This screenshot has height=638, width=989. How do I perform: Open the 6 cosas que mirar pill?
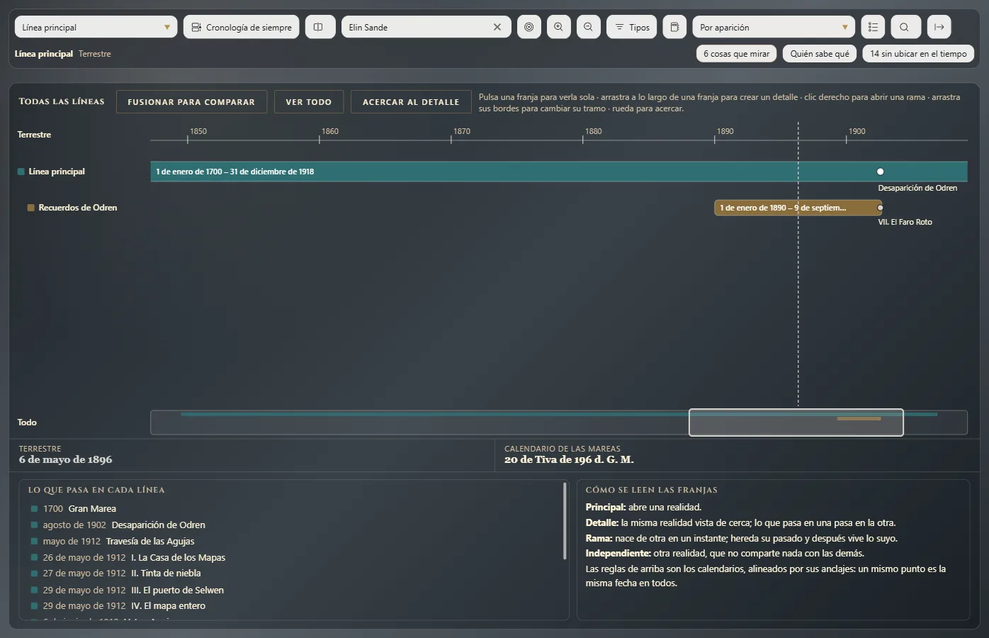coord(737,54)
